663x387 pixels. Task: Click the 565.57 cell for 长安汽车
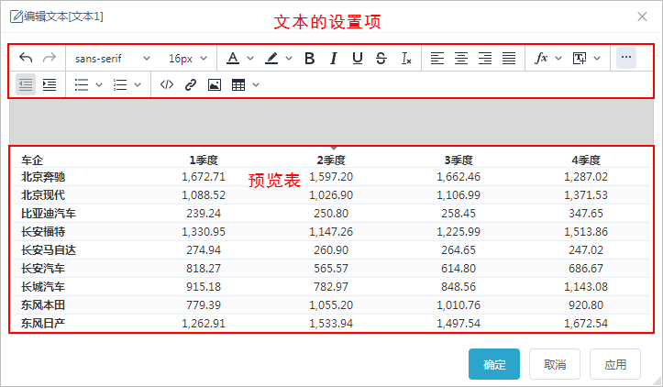331,268
